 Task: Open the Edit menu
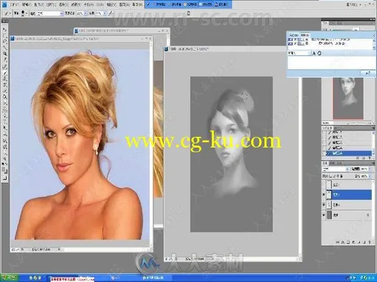click(x=27, y=4)
